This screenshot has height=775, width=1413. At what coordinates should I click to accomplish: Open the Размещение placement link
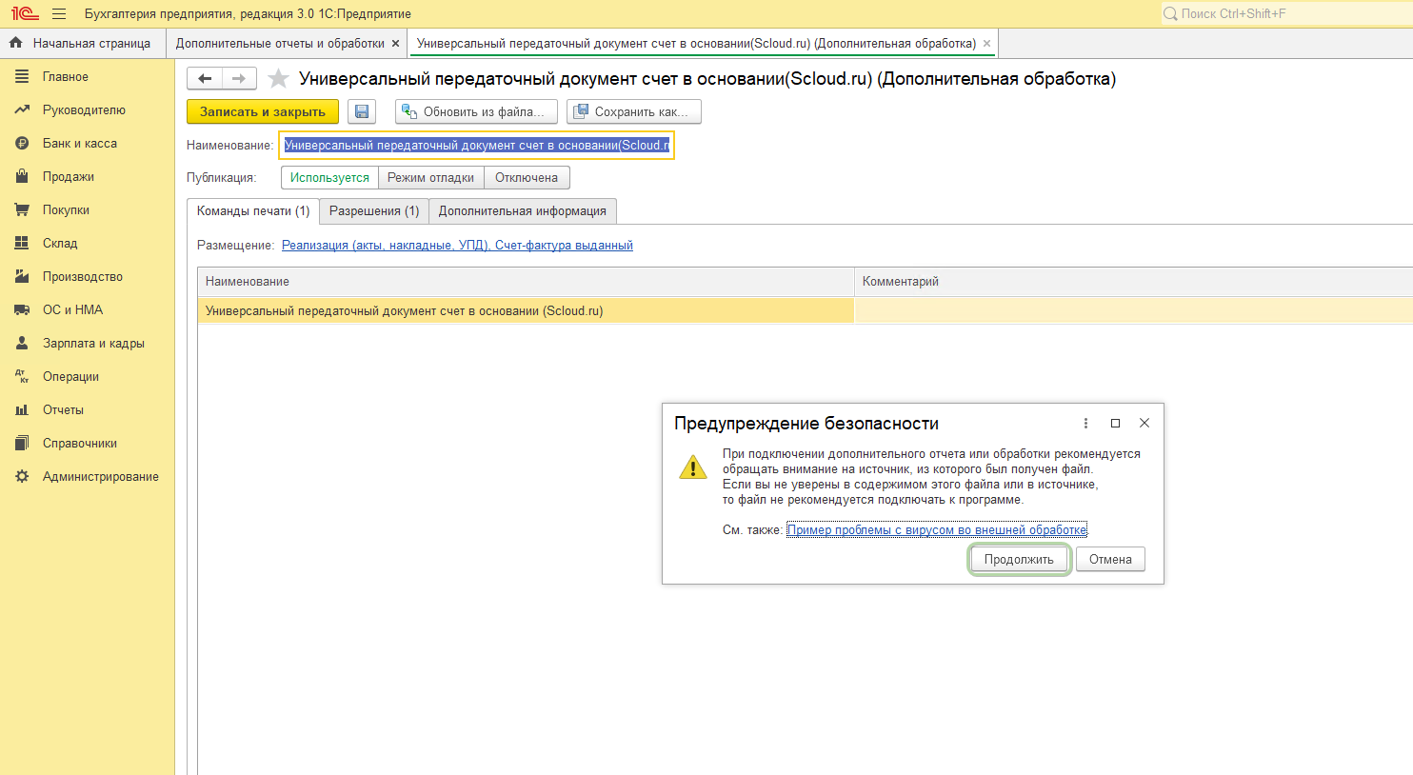(457, 246)
